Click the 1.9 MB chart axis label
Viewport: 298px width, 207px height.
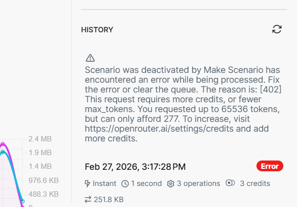43,152
